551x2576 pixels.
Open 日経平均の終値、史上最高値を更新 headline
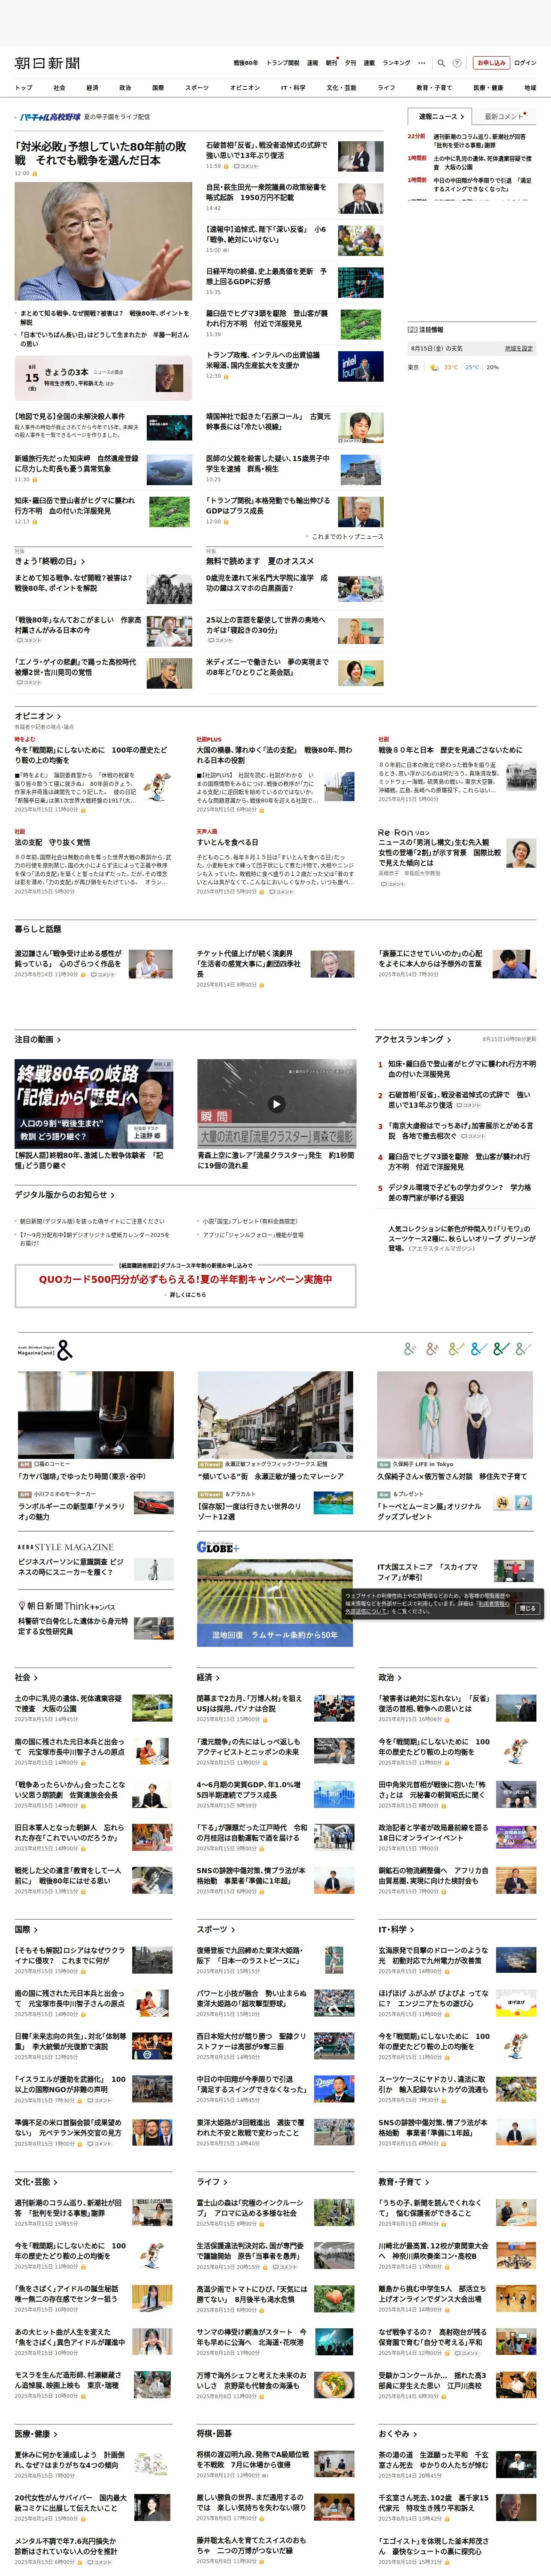click(266, 277)
